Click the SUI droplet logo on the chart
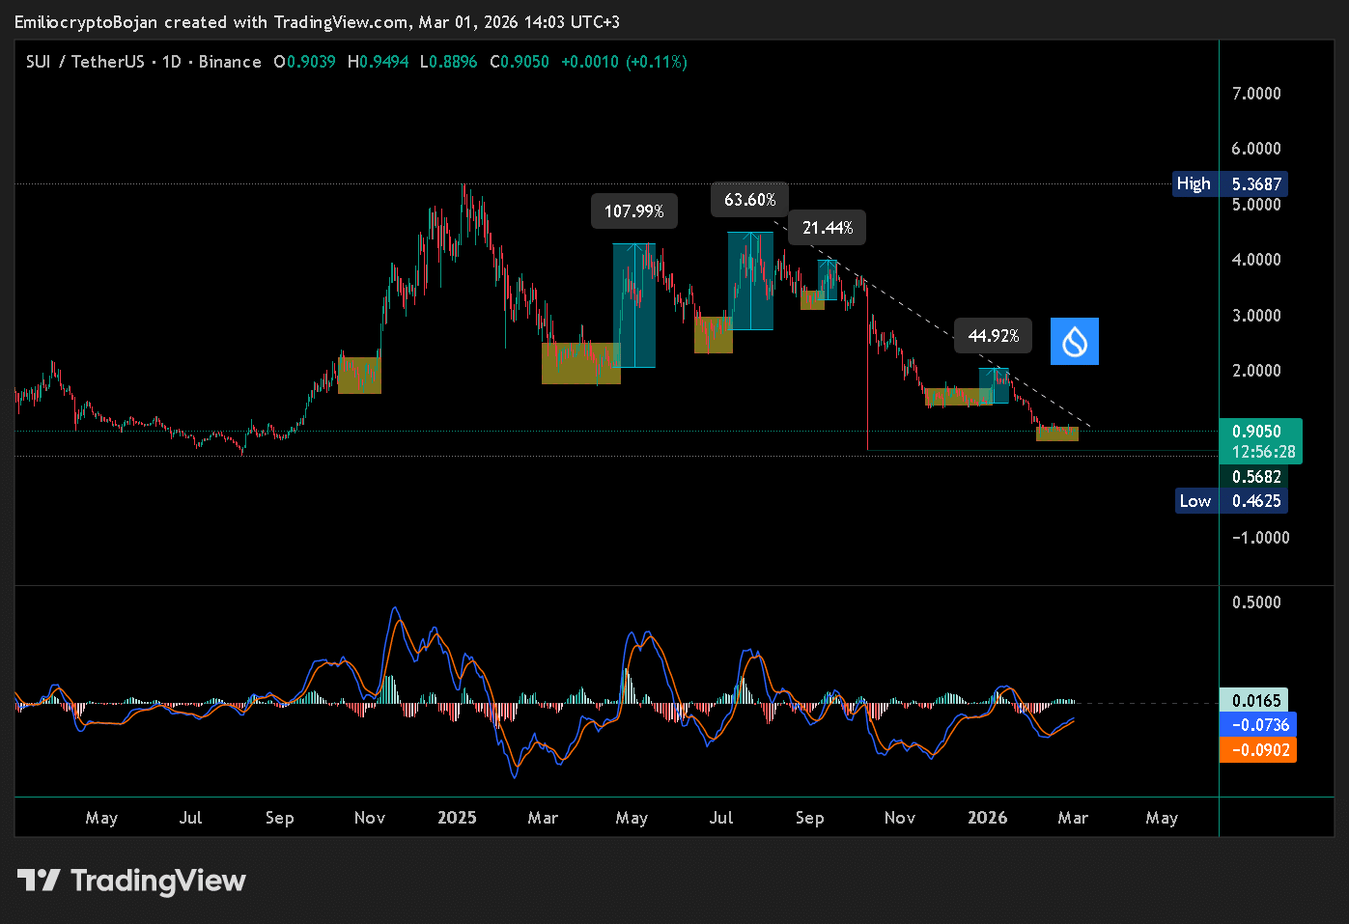The width and height of the screenshot is (1349, 924). [1074, 341]
